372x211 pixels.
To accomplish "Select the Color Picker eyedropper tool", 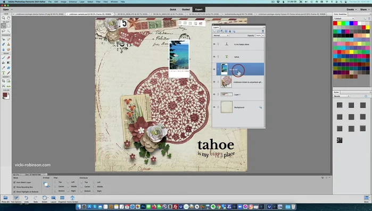I will click(3, 67).
